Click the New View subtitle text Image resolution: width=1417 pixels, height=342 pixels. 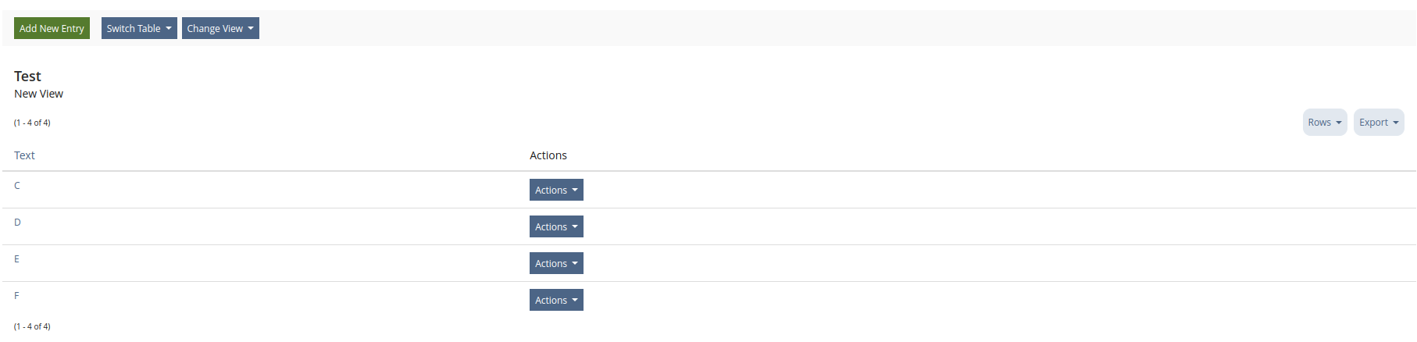[38, 94]
